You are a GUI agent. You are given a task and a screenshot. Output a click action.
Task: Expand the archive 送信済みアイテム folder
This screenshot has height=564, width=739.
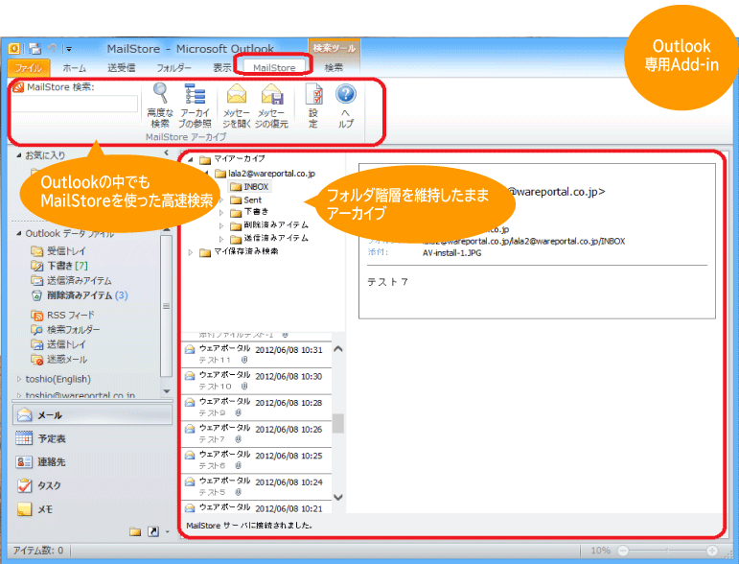tap(221, 239)
